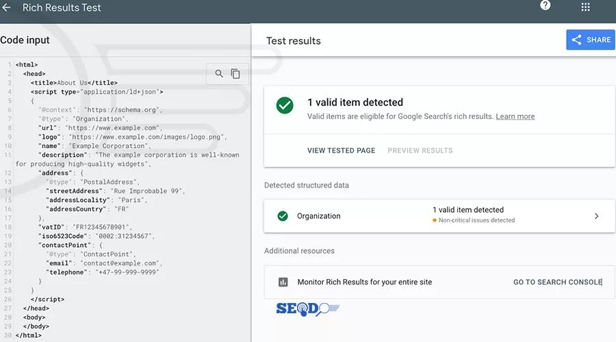Click the Monitor Rich Results for your entire site text

pyautogui.click(x=364, y=282)
